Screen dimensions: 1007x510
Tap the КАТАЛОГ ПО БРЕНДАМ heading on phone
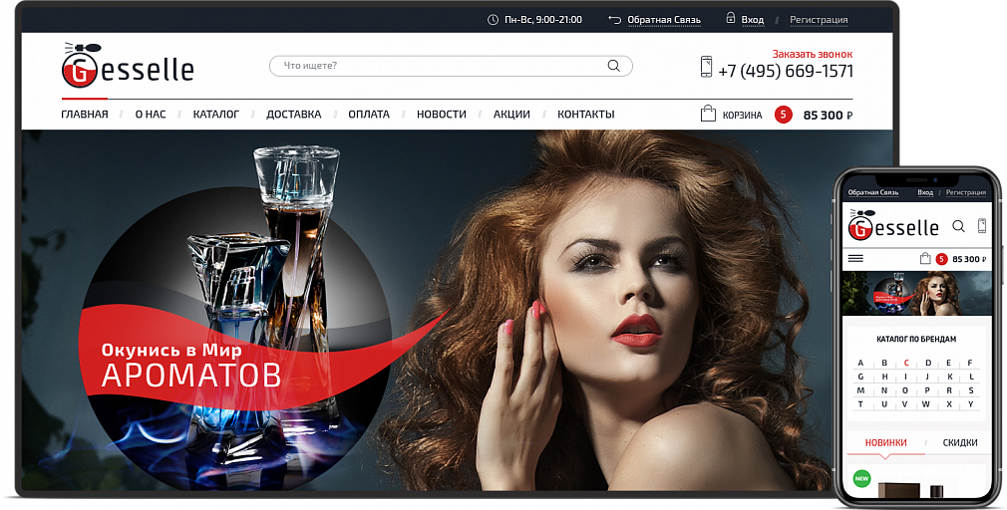(x=916, y=339)
